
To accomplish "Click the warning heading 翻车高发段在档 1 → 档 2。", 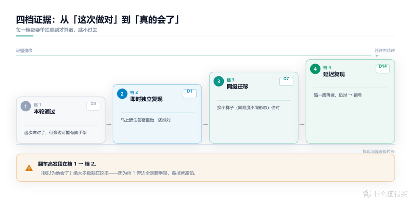I will (67, 164).
